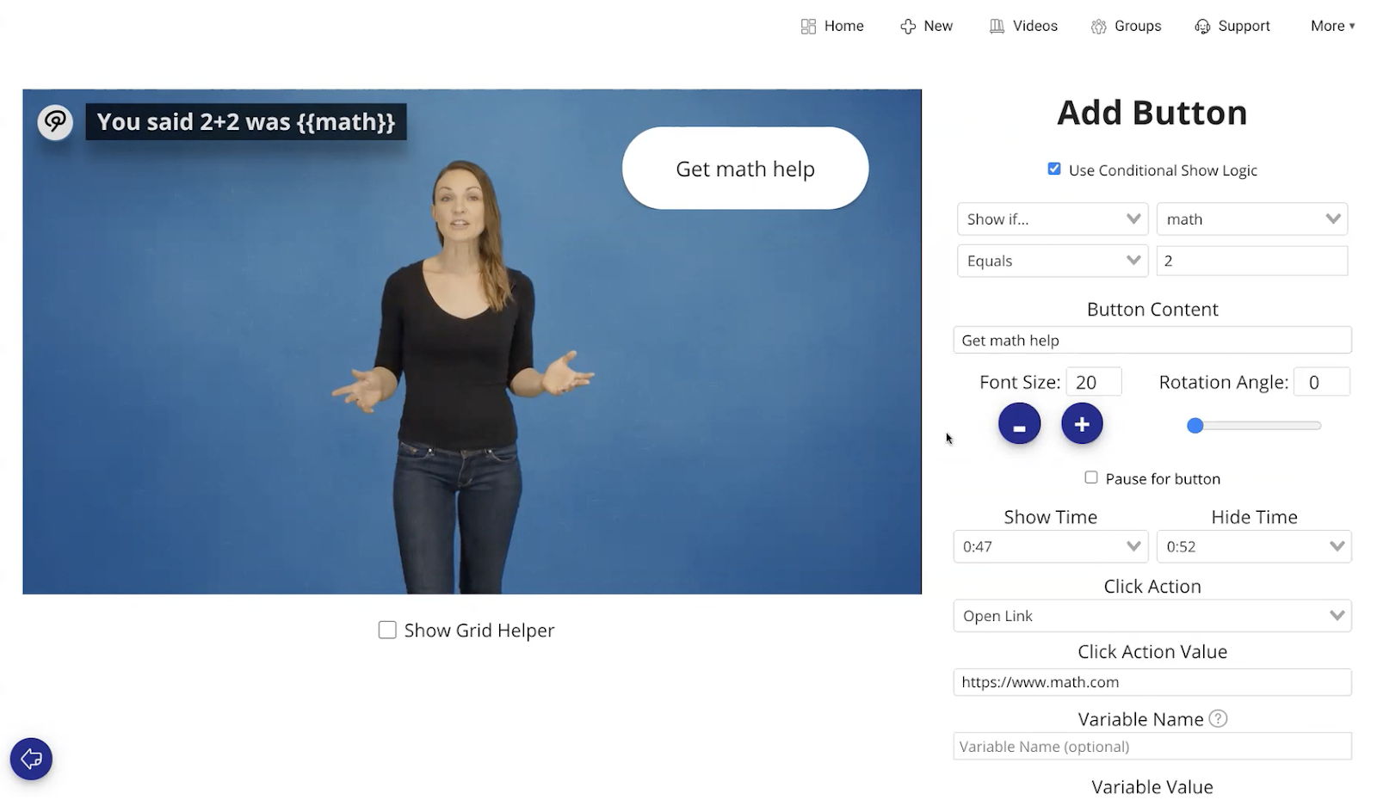Click the Variable Name help question icon

[1218, 718]
